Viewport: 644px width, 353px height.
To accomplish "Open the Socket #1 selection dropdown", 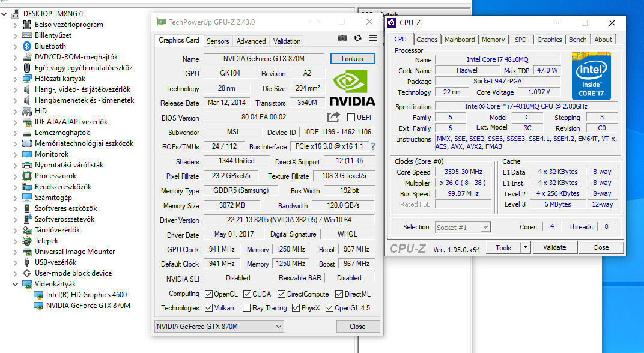I will (463, 228).
